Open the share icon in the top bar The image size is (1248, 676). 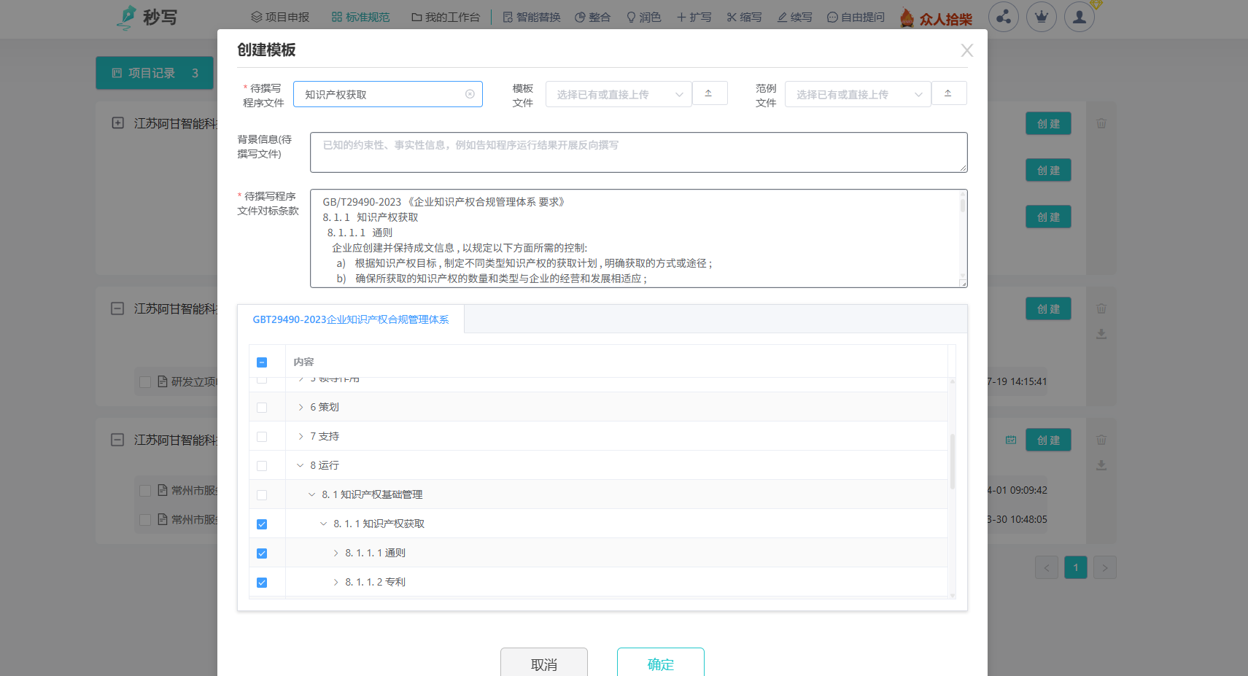[1003, 16]
